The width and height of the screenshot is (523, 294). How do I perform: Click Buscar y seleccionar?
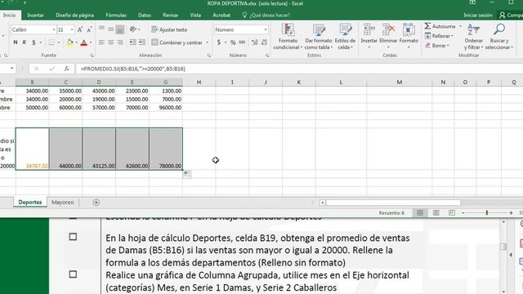click(x=499, y=37)
